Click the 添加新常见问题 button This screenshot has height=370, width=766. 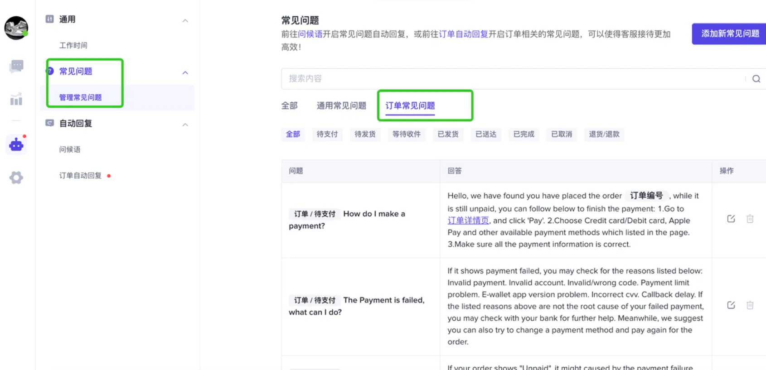pyautogui.click(x=730, y=34)
